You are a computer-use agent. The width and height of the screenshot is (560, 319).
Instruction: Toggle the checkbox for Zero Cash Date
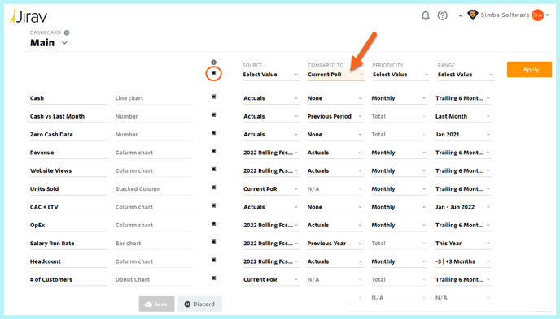[213, 133]
